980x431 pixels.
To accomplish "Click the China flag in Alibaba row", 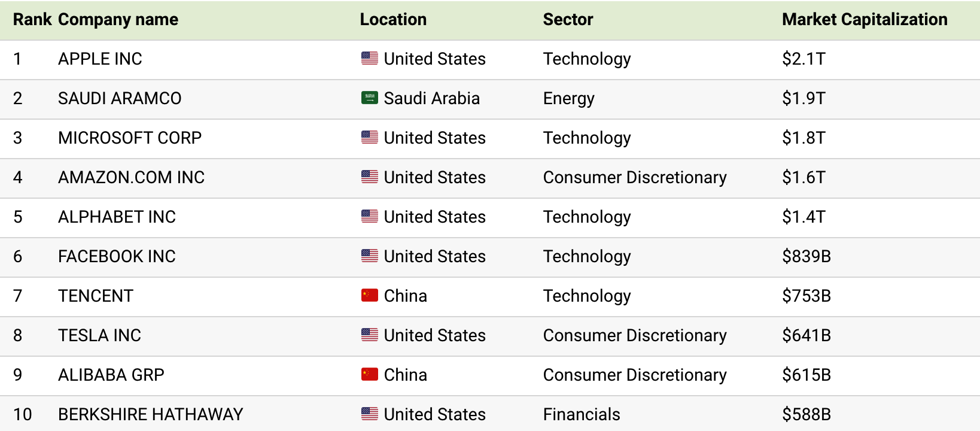I will pos(370,375).
